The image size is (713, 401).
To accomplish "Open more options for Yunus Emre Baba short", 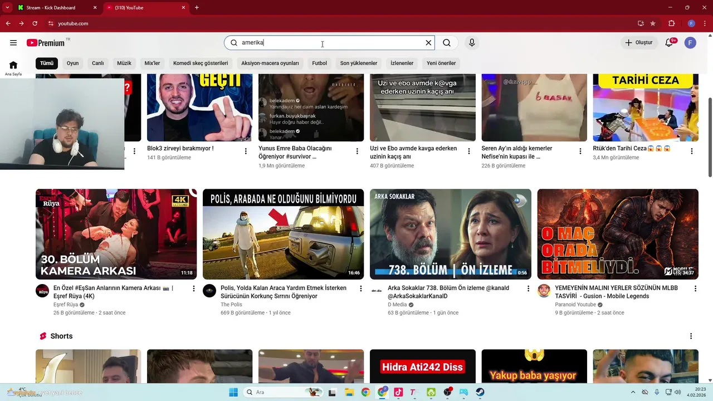I will (x=357, y=151).
